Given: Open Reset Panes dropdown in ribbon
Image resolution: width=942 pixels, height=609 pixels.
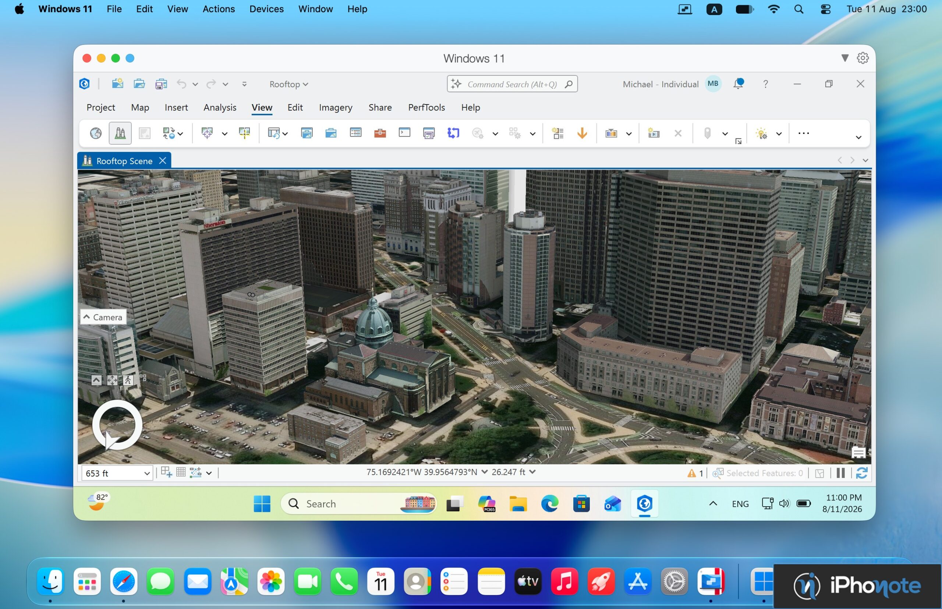Looking at the screenshot, I should [285, 134].
